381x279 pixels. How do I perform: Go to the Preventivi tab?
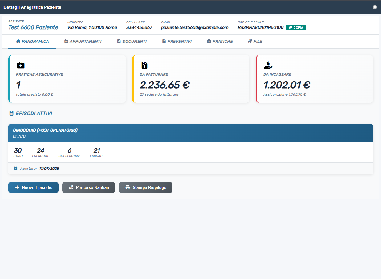click(x=177, y=41)
